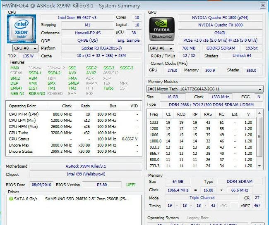Click the 192-bit memory bus field
269x225 pixels.
pos(252,48)
